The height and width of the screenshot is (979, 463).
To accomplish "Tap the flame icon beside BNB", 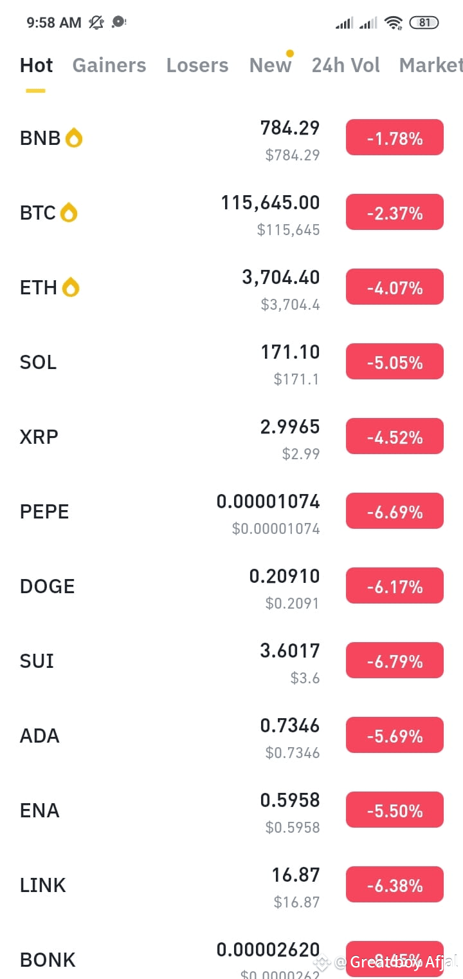I will (74, 138).
